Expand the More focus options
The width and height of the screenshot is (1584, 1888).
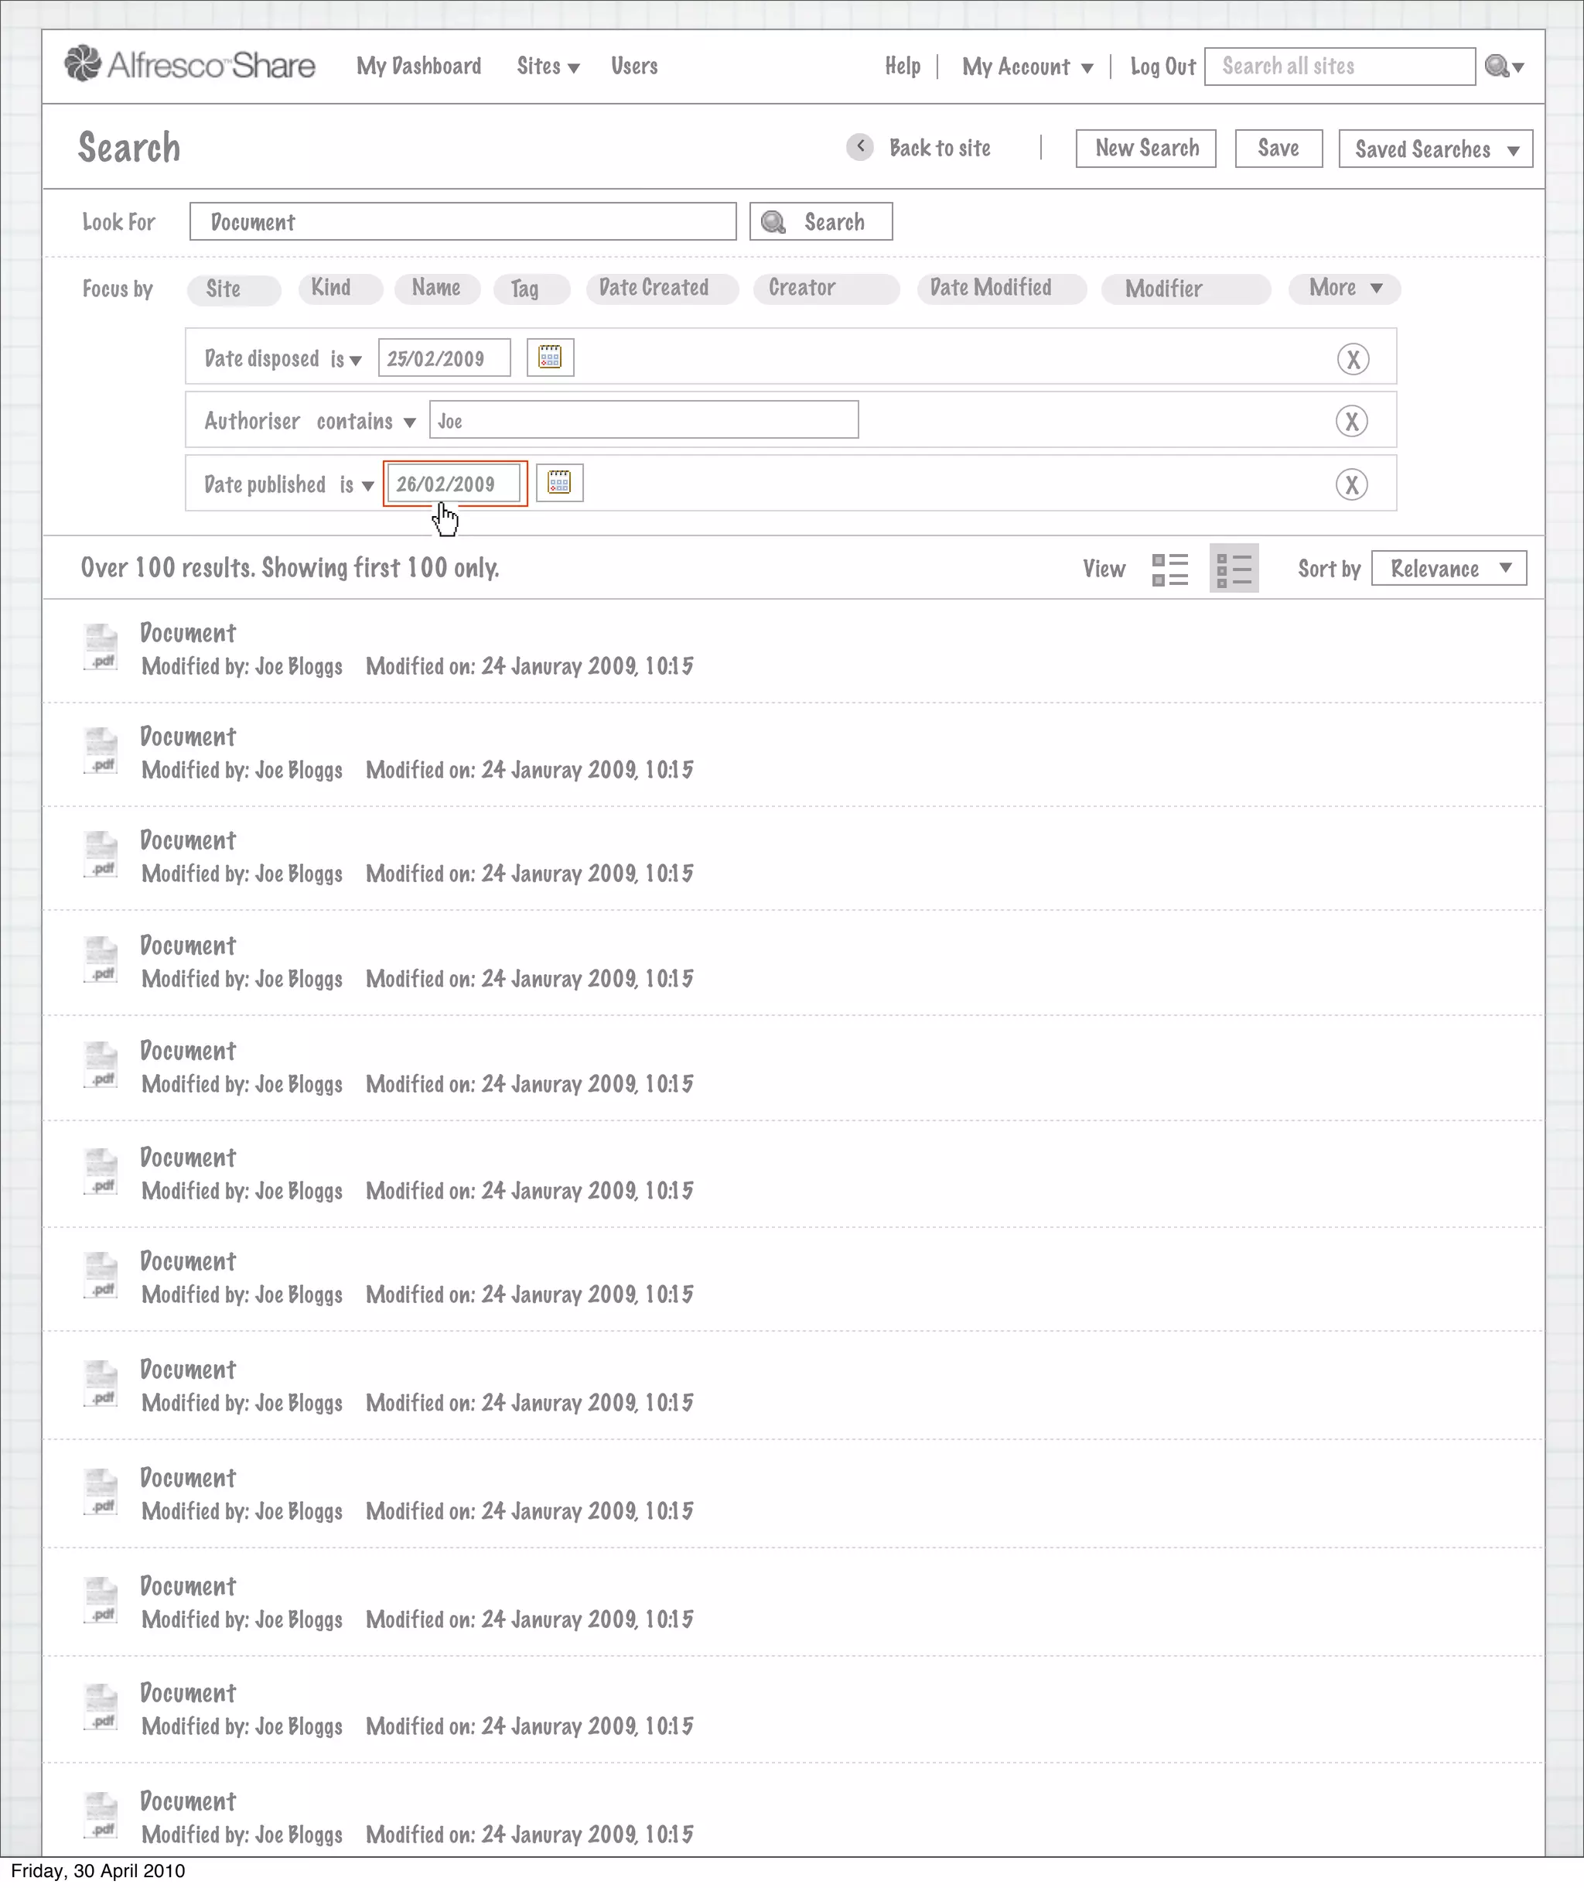[x=1343, y=288]
